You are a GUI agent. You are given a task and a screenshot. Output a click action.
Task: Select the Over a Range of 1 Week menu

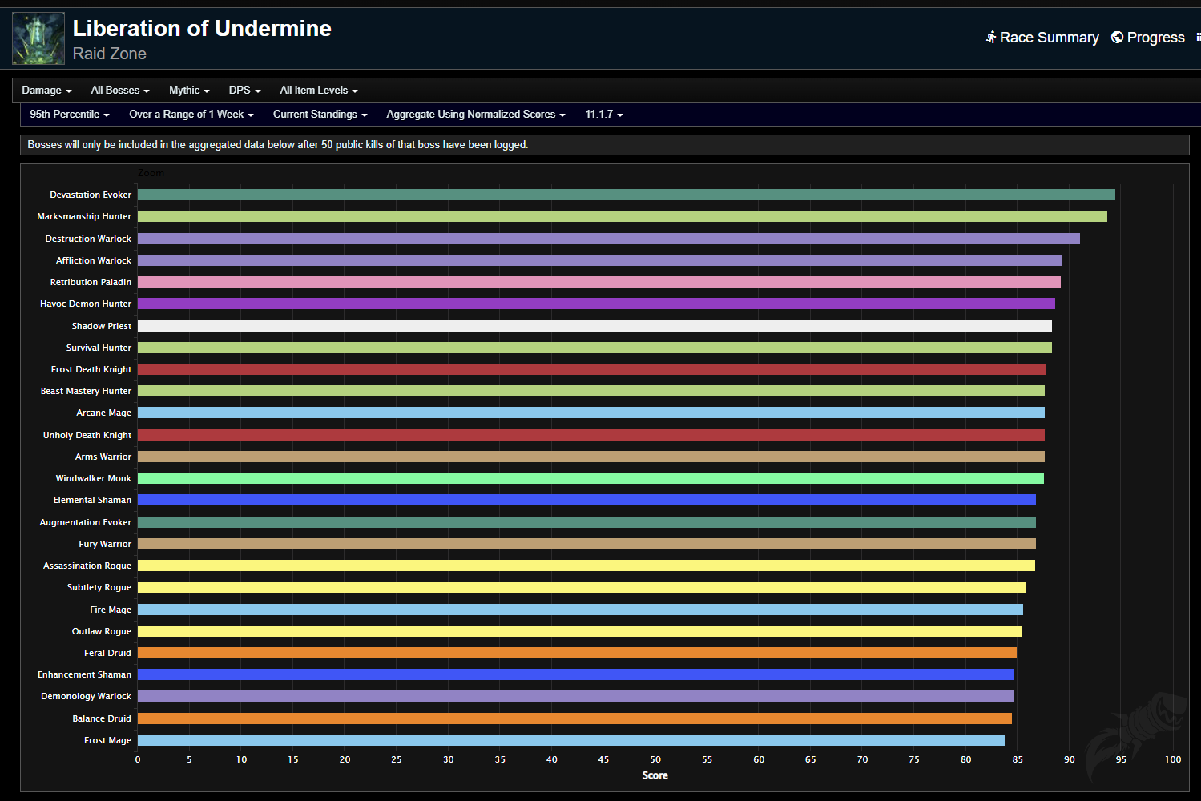191,114
